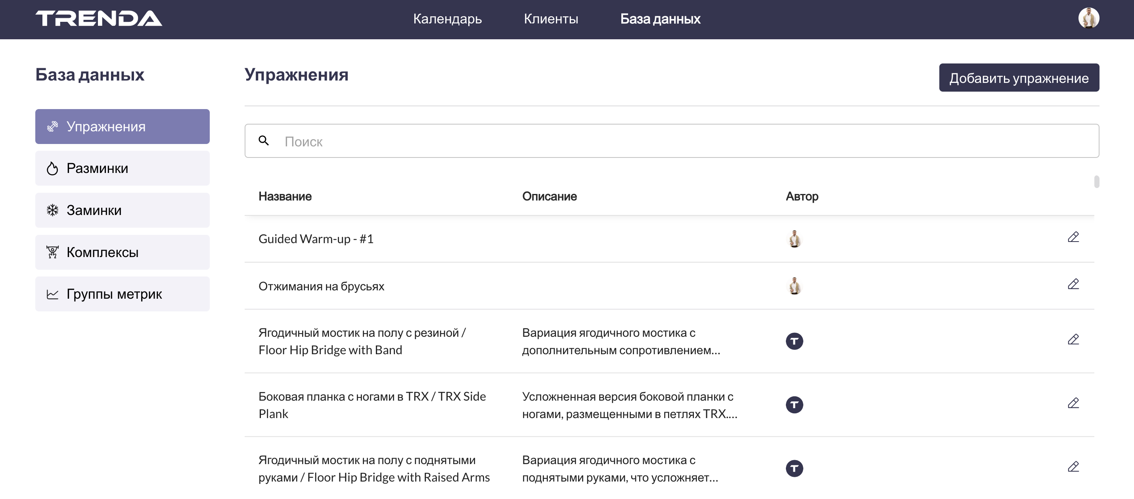Navigate to Клиенты in the header
The width and height of the screenshot is (1134, 499).
(551, 19)
